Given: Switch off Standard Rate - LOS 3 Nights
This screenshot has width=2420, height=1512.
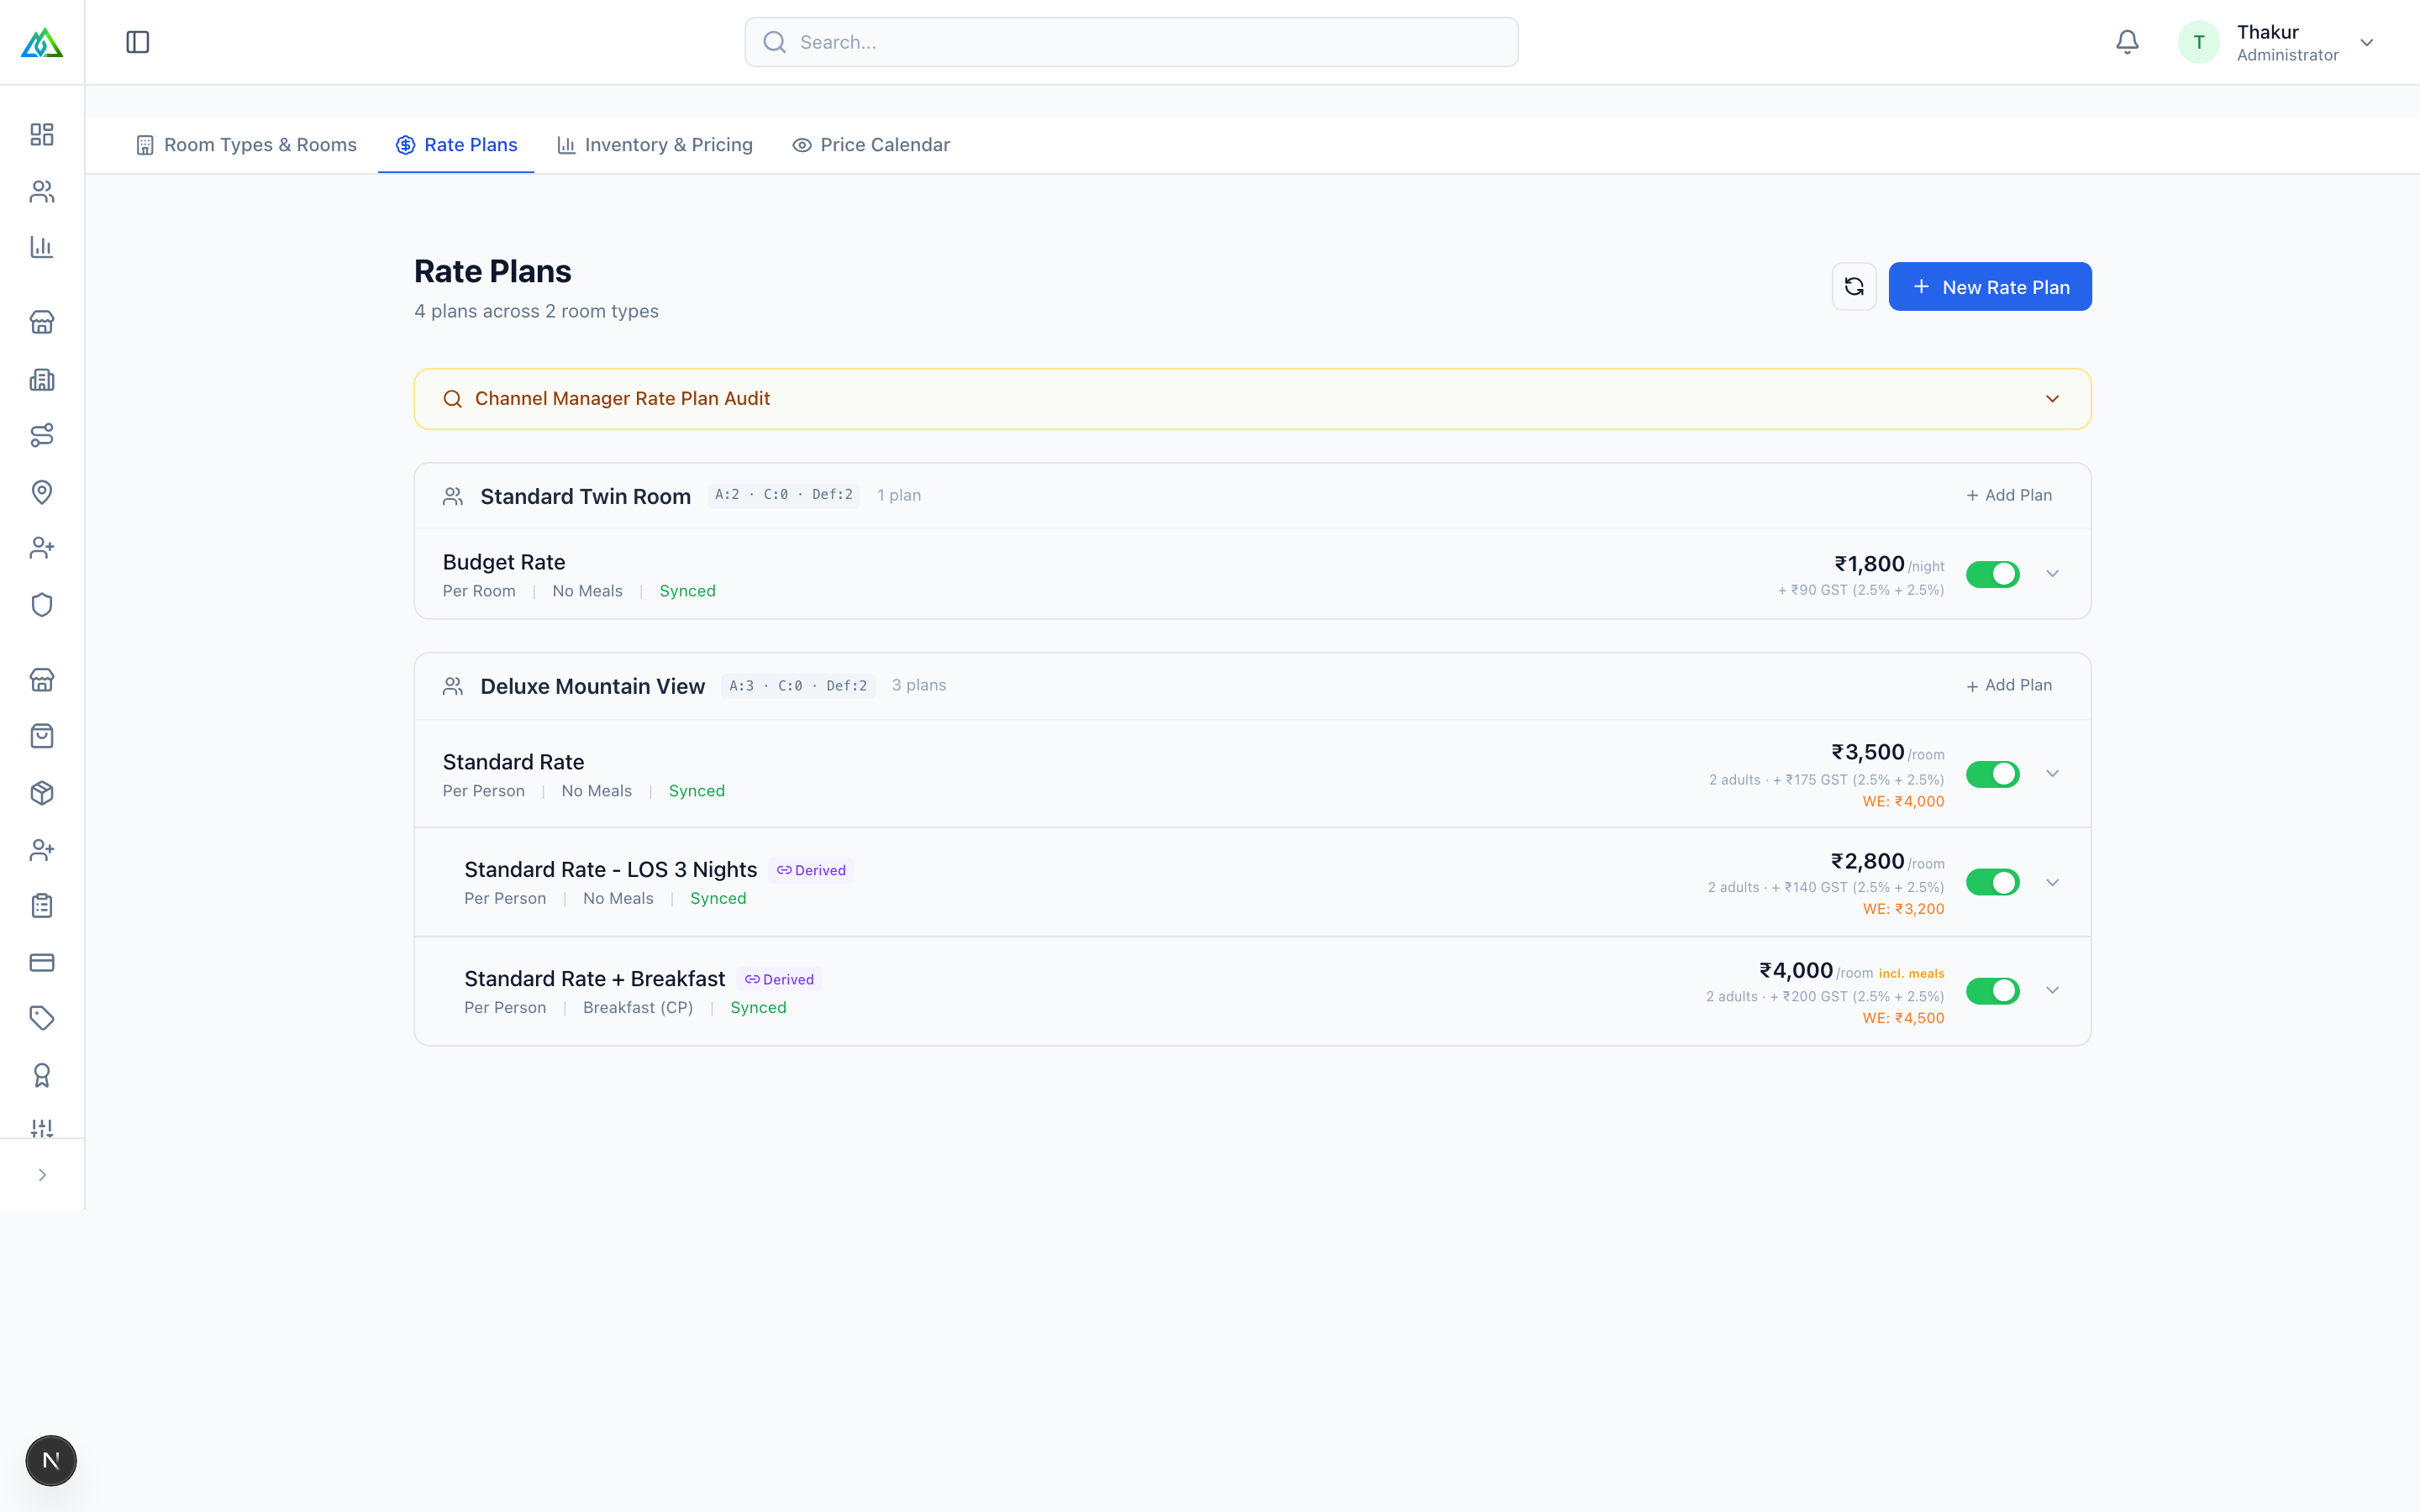Looking at the screenshot, I should (1992, 882).
